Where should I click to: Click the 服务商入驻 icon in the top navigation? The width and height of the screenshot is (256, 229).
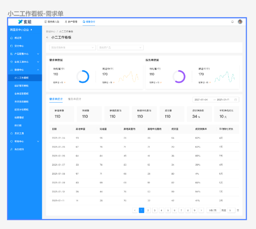tap(46, 22)
